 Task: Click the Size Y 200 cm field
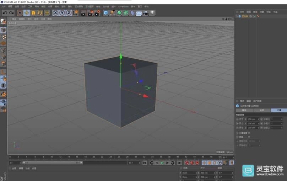pyautogui.click(x=253, y=123)
